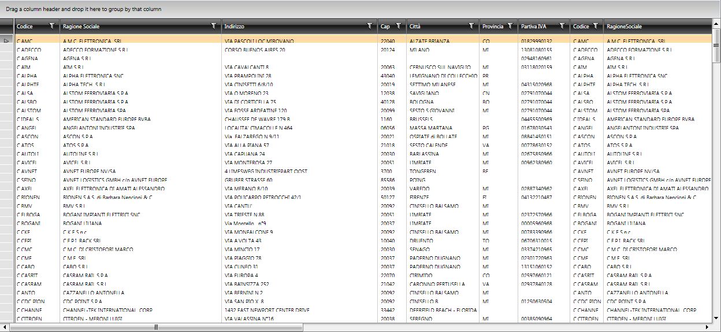Select address cell CHAUSSEE DE WAVRE 179 B
This screenshot has height=332, width=721.
point(300,119)
